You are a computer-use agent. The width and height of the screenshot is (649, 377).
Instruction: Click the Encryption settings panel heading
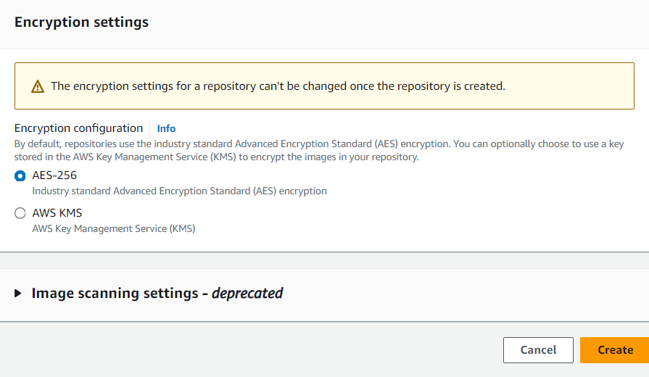pyautogui.click(x=81, y=22)
